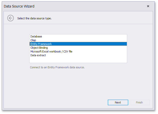Close the Data Source Wizard dialog
The width and height of the screenshot is (158, 114).
click(x=148, y=6)
